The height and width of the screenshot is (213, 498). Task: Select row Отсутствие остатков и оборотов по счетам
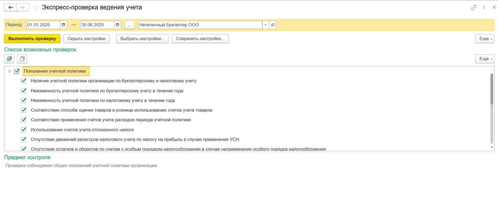pyautogui.click(x=178, y=148)
